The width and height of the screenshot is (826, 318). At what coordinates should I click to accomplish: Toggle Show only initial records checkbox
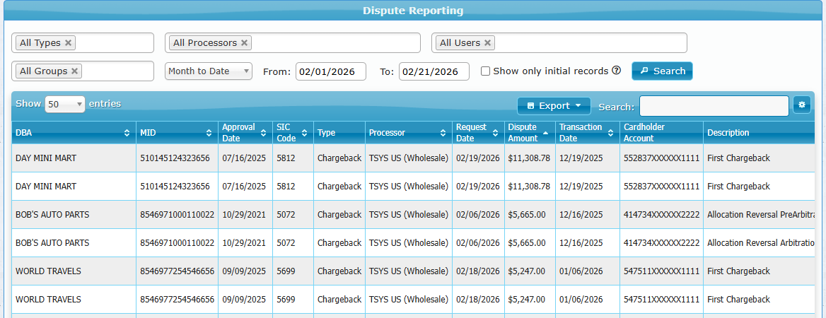[485, 71]
